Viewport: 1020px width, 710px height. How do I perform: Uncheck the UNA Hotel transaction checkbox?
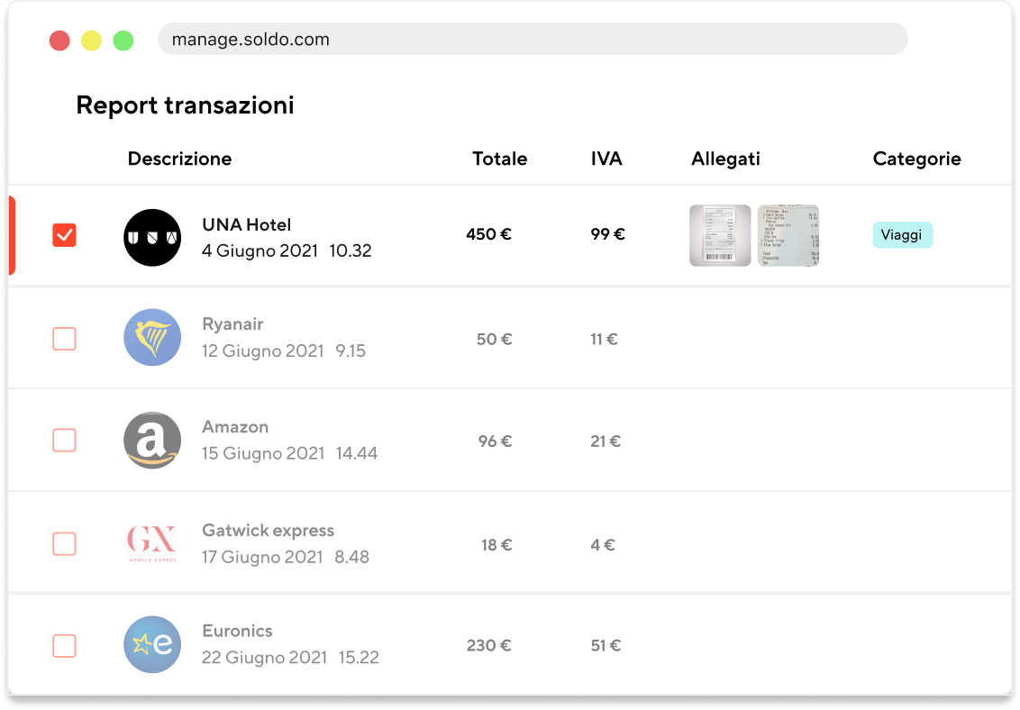[x=64, y=235]
